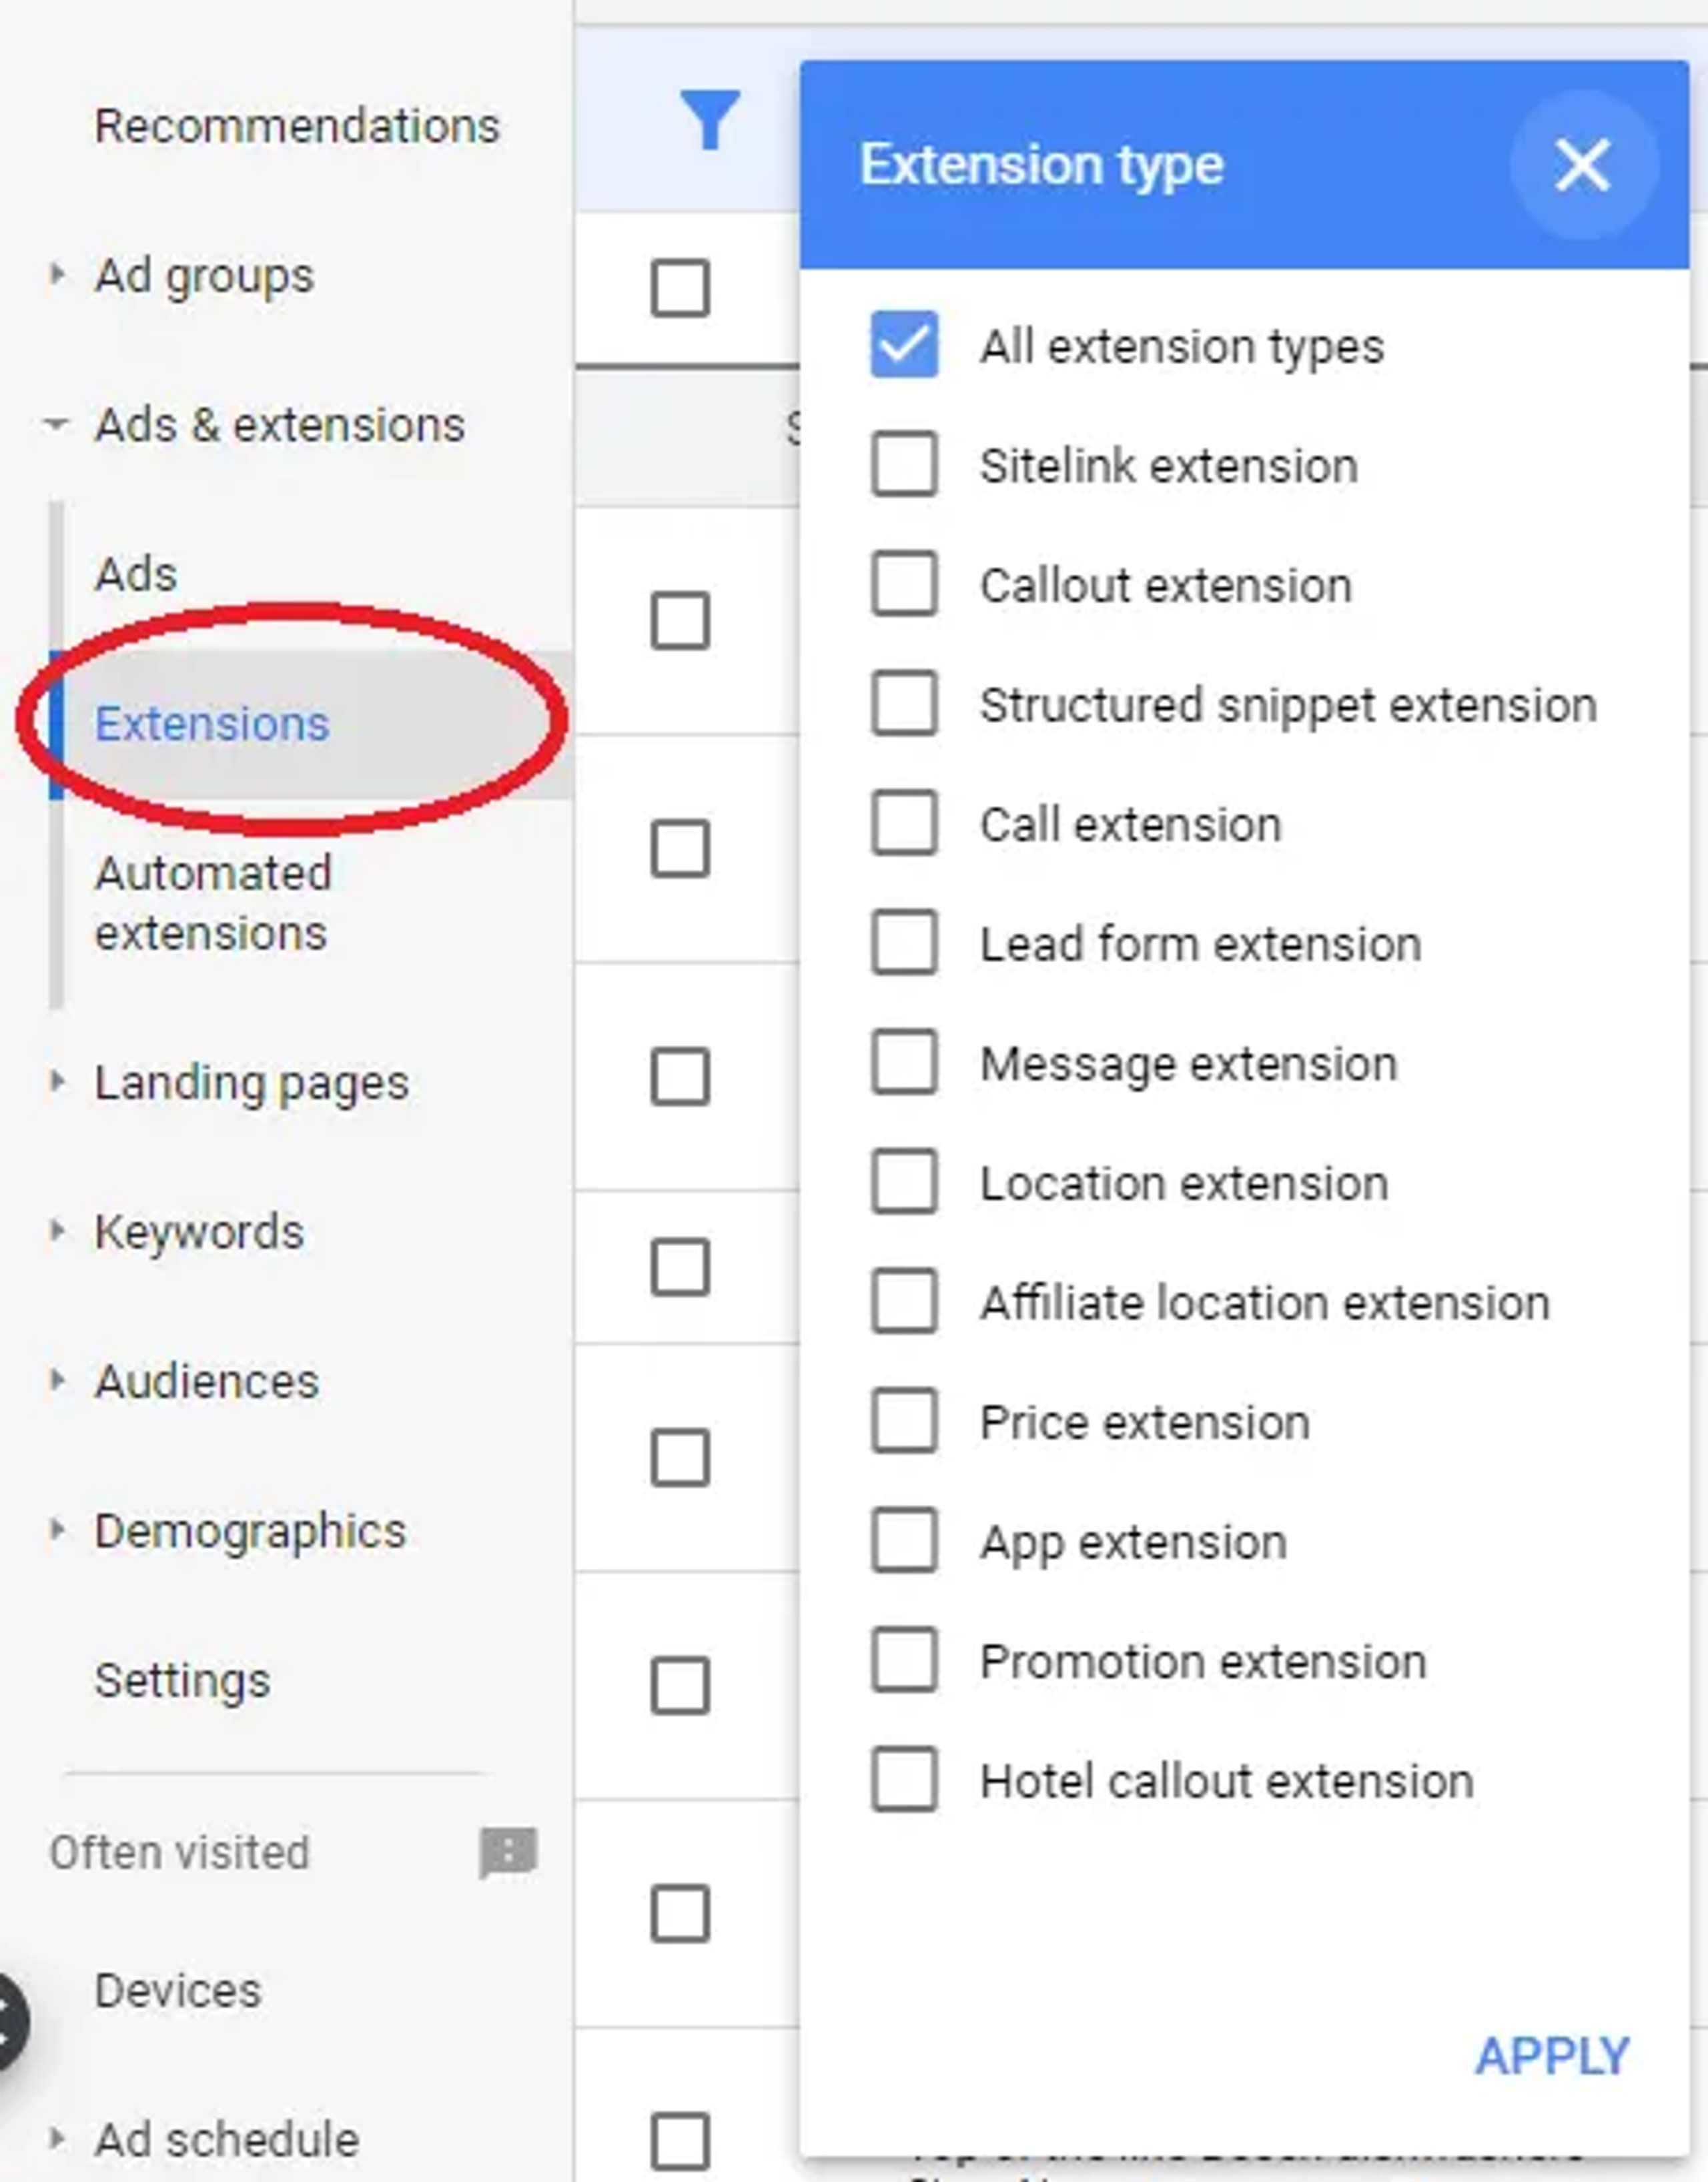The height and width of the screenshot is (2182, 1708).
Task: Select the Promotion extension checkbox
Action: tap(904, 1660)
